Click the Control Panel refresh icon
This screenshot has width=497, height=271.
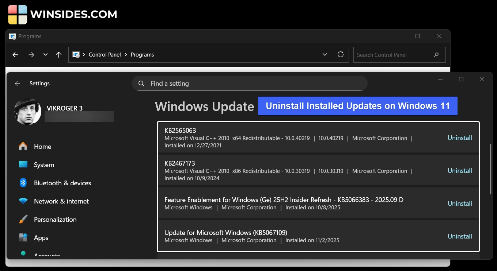(341, 54)
